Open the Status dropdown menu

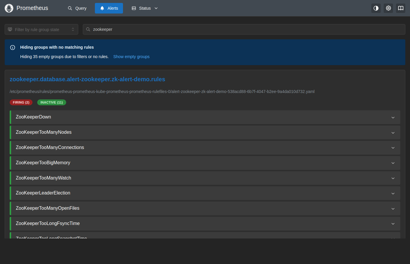(145, 8)
